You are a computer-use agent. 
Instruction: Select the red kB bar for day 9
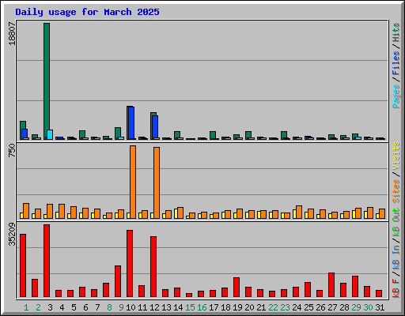[118, 281]
